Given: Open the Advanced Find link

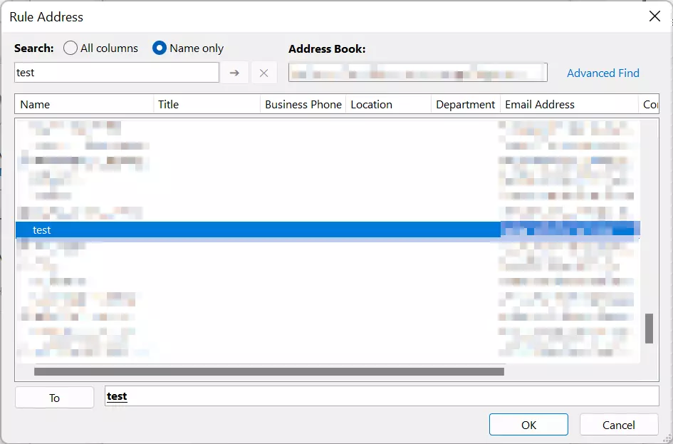Looking at the screenshot, I should tap(602, 73).
